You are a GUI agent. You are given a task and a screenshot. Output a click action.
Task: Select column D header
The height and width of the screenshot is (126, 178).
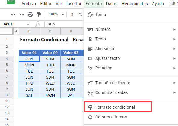pos(71,31)
